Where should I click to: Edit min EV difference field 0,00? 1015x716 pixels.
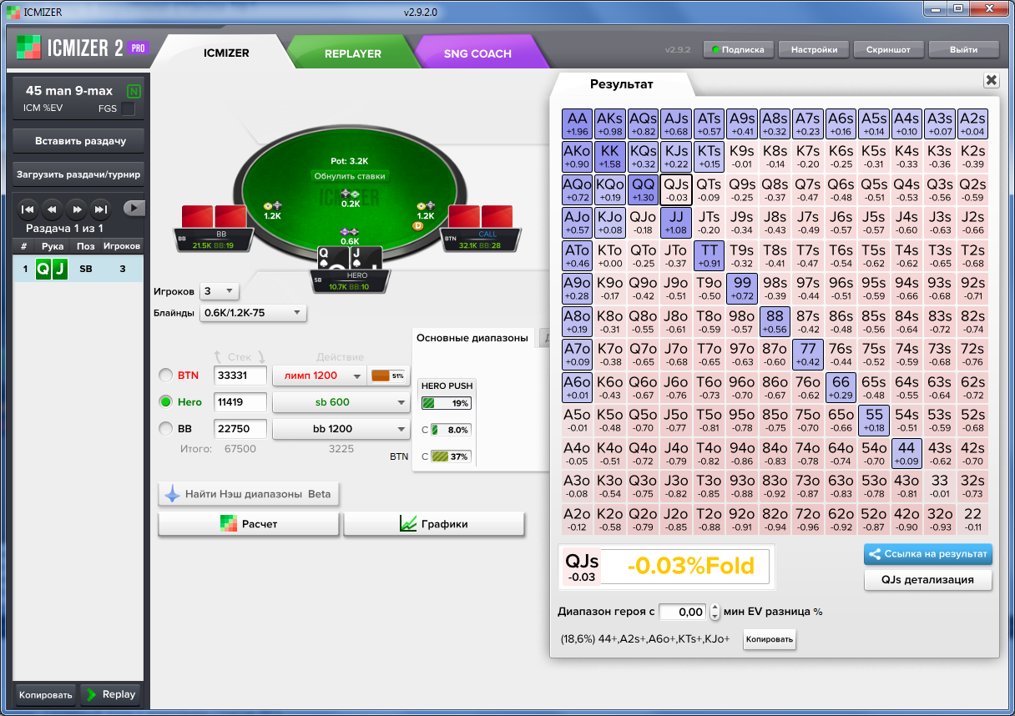683,612
